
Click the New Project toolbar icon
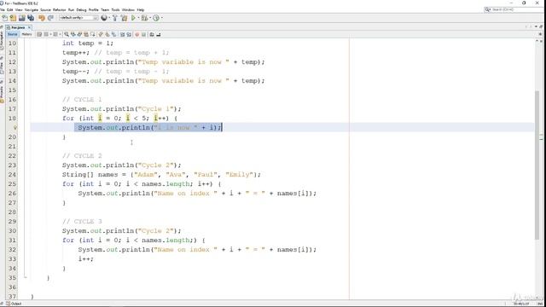pyautogui.click(x=13, y=18)
